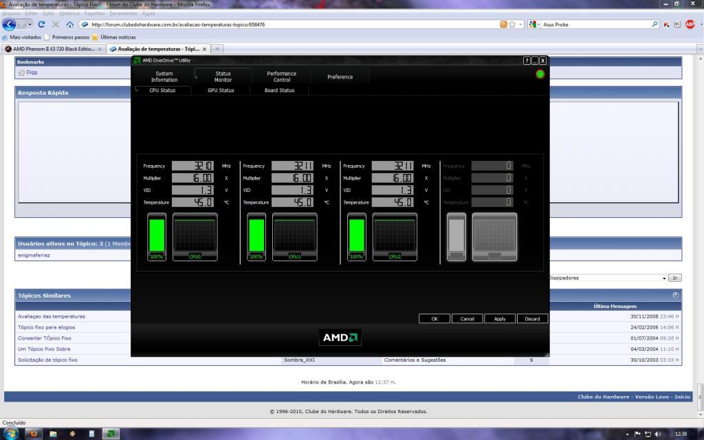This screenshot has width=704, height=440.
Task: Close the Avaliação de temperaturas tab
Action: [204, 49]
